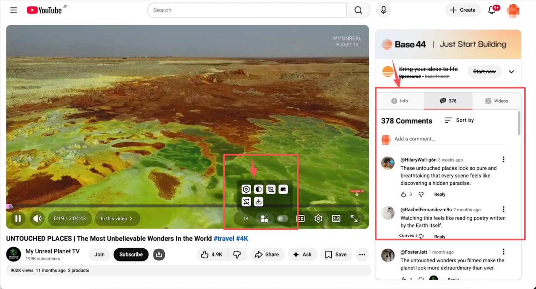Mute the video with the speaker button
Image resolution: width=536 pixels, height=289 pixels.
pos(38,219)
